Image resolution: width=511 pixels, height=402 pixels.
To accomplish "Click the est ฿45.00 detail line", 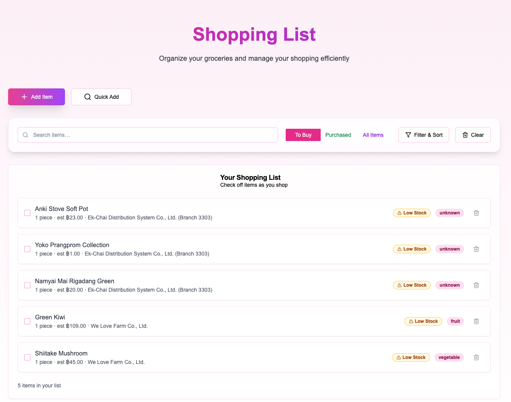I will pyautogui.click(x=90, y=362).
